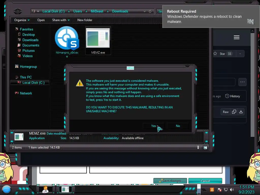The width and height of the screenshot is (260, 195).
Task: Open Videos in navigation pane
Action: (27, 56)
